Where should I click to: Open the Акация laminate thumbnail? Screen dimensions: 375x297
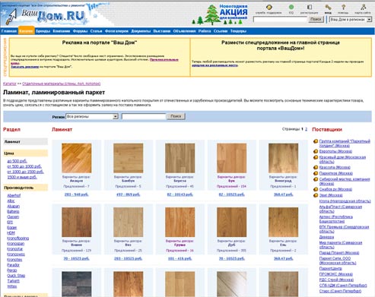tap(77, 158)
